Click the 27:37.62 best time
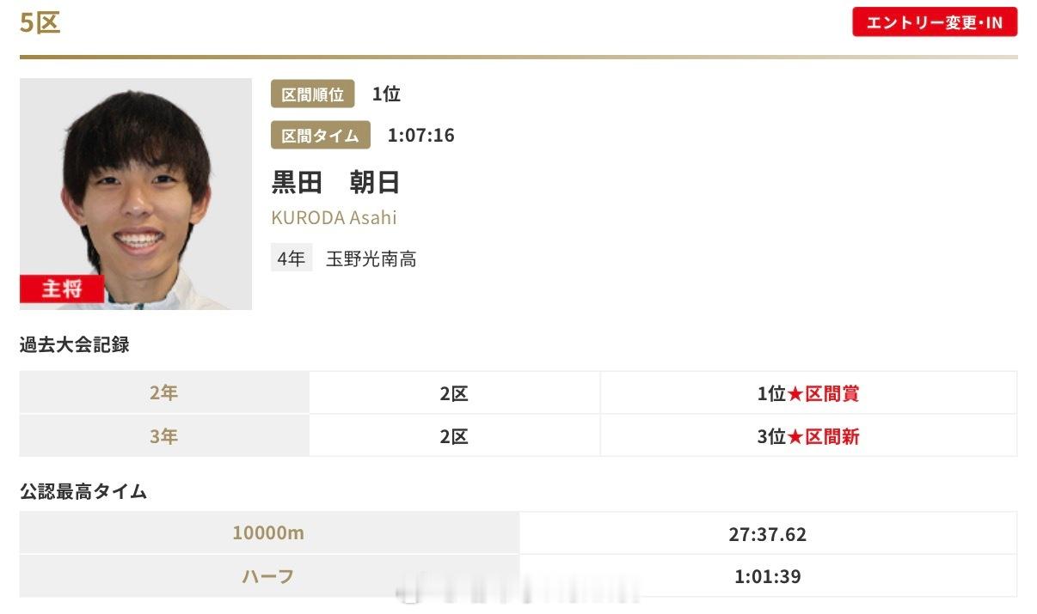1037x614 pixels. coord(768,534)
